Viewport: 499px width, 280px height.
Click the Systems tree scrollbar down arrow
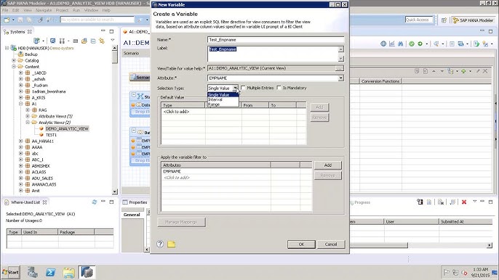(115, 192)
